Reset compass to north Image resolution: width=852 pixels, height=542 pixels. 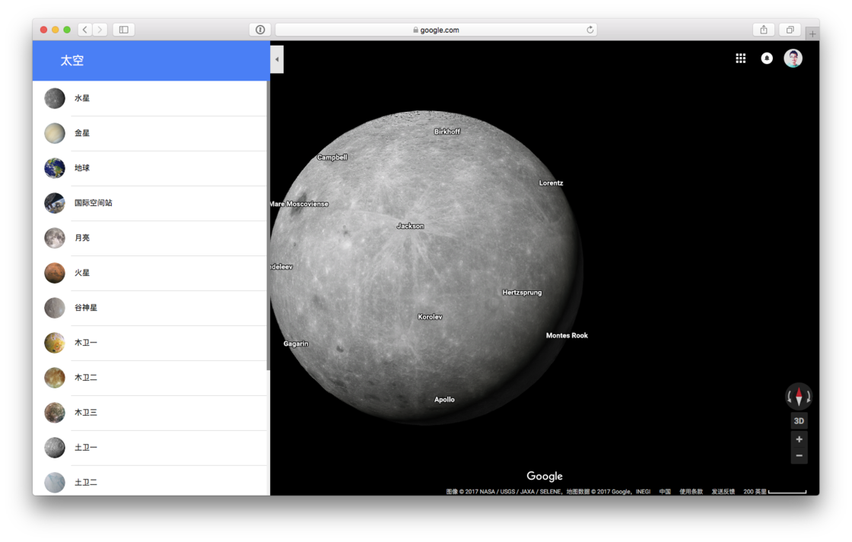(x=799, y=397)
